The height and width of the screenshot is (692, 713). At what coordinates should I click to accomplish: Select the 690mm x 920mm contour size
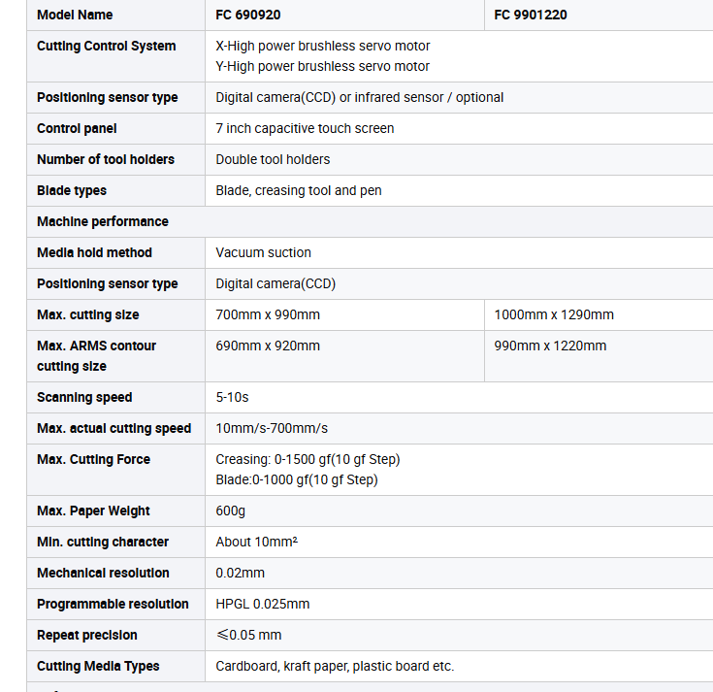pos(268,346)
